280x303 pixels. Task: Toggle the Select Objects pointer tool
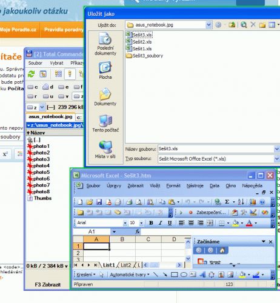point(101,275)
